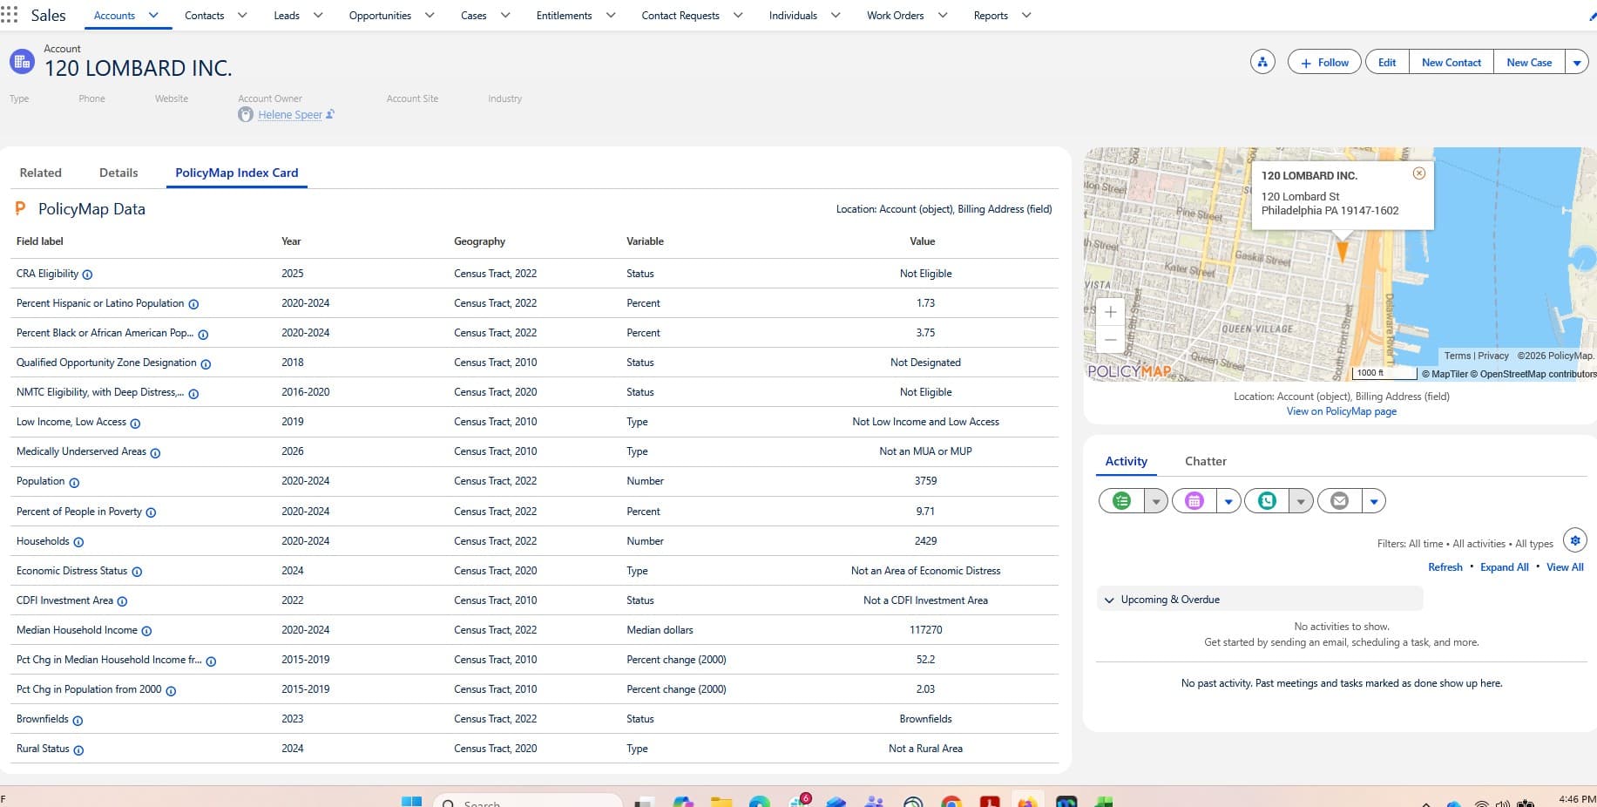Viewport: 1597px width, 807px height.
Task: Select the Activity tab
Action: (x=1126, y=461)
